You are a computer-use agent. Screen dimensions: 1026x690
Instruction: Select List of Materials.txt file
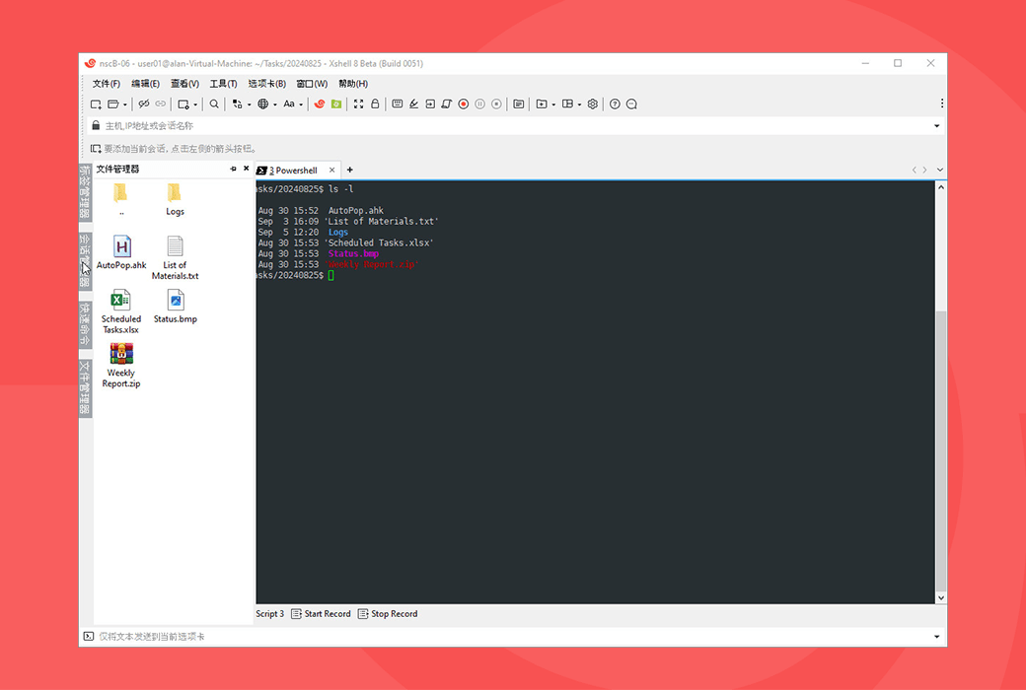[175, 257]
